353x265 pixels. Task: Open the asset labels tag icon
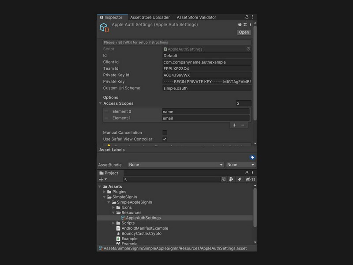tap(252, 157)
